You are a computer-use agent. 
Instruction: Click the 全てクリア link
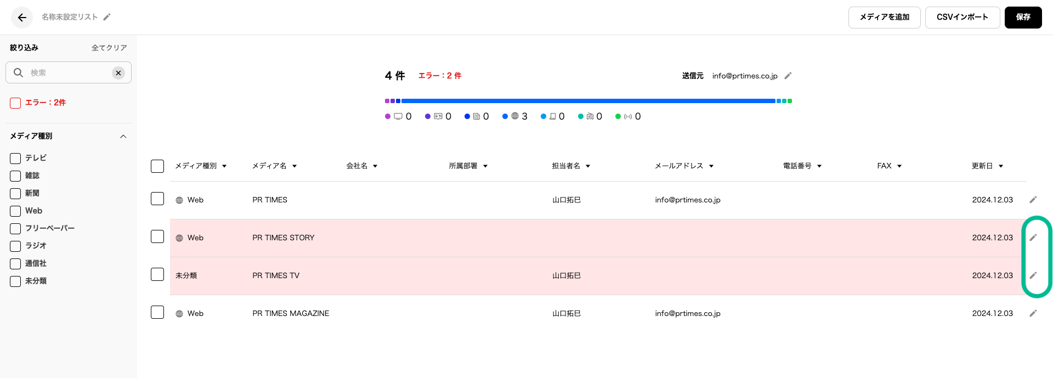tap(109, 48)
